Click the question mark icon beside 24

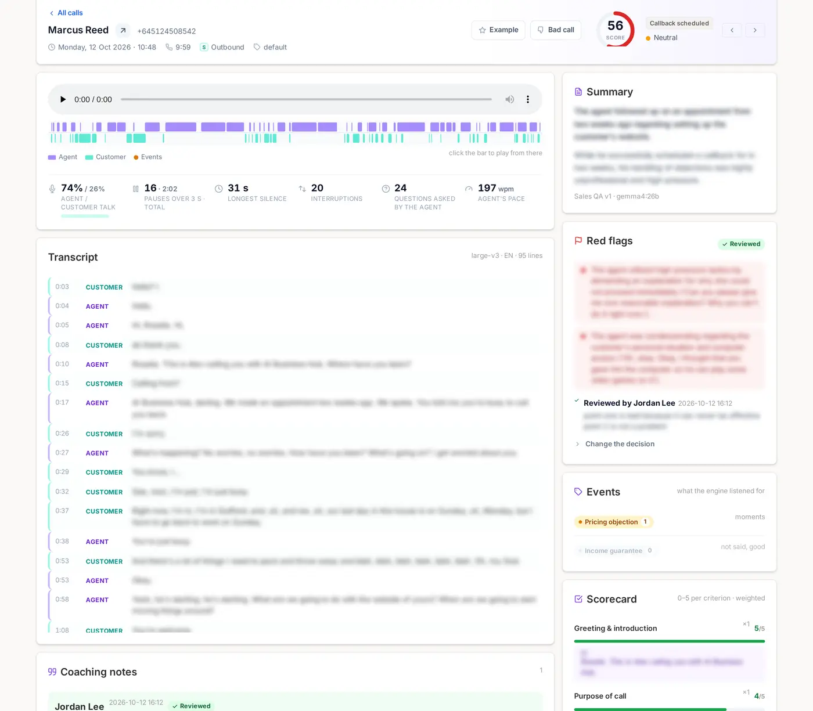click(x=386, y=189)
